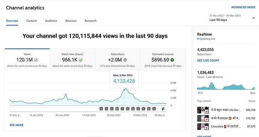Click SEE LIVE COUNT under subscribers
The height and width of the screenshot is (137, 259).
pyautogui.click(x=208, y=60)
